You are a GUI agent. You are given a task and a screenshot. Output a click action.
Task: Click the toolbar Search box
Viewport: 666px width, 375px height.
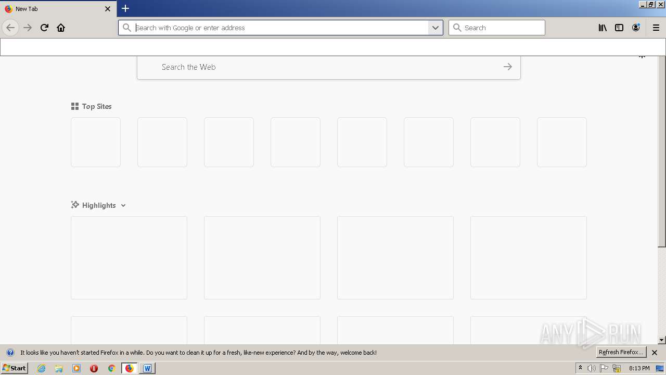tap(497, 28)
